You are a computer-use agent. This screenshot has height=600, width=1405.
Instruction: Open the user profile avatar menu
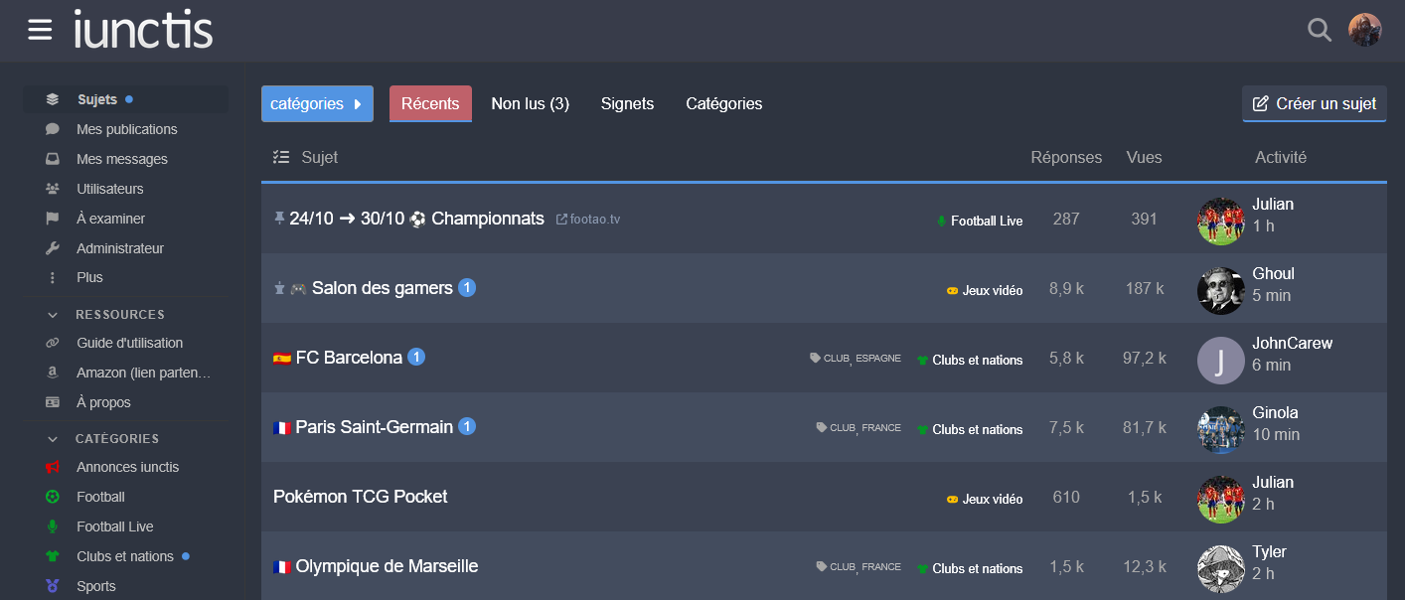pyautogui.click(x=1364, y=30)
